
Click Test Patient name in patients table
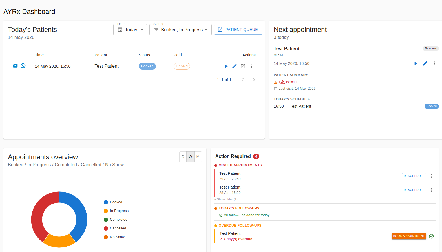(x=107, y=66)
